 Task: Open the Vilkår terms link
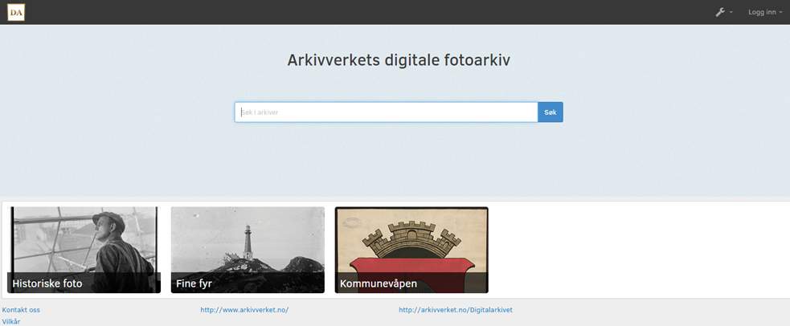pyautogui.click(x=11, y=321)
